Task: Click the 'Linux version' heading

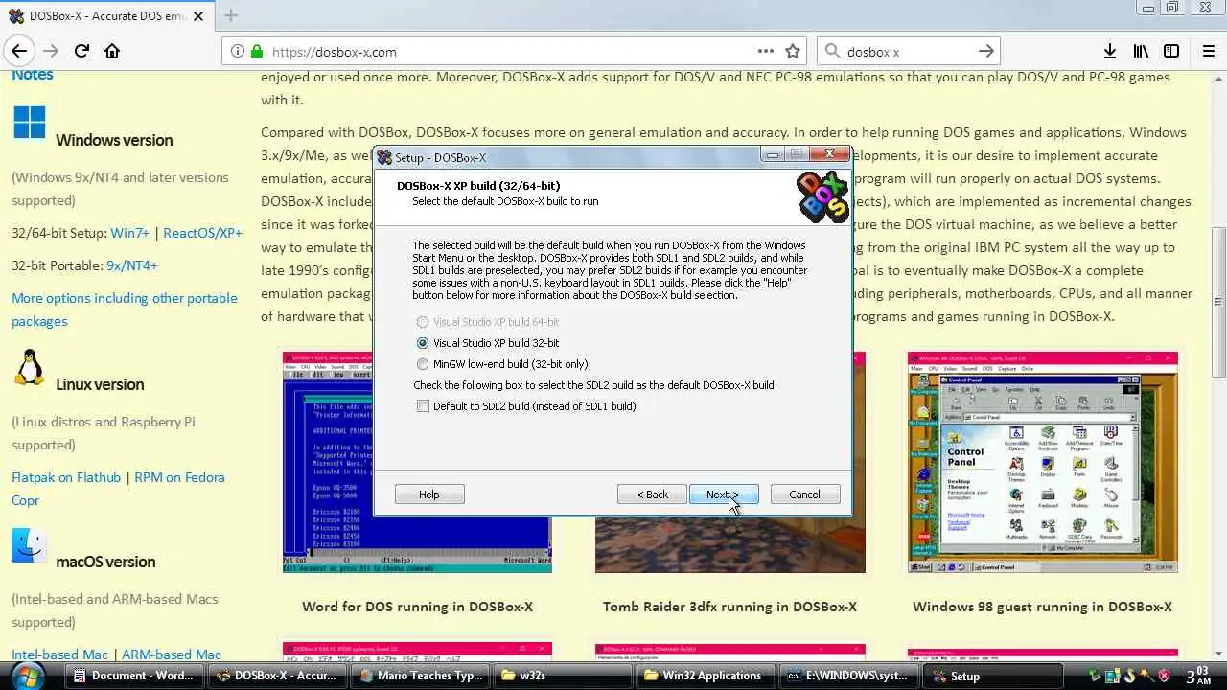Action: pyautogui.click(x=100, y=384)
